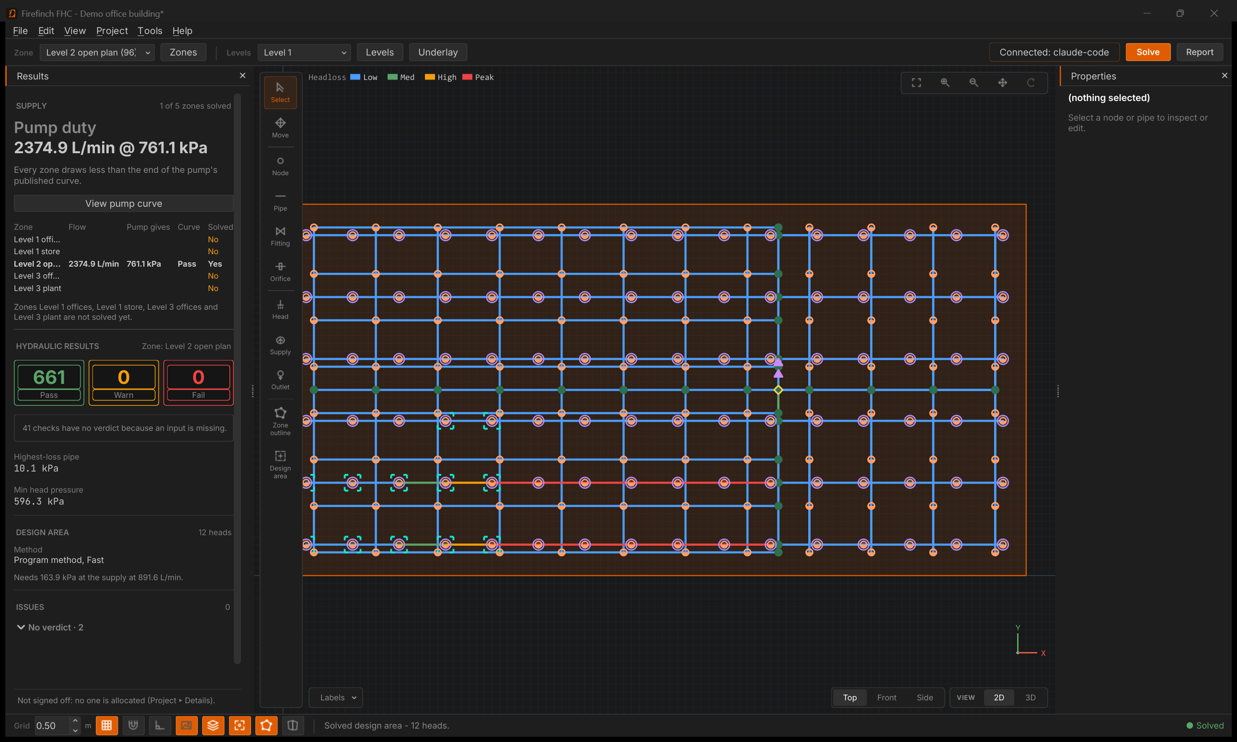Screen dimensions: 1237x742
Task: Reset the canvas view rotation
Action: pos(1031,82)
